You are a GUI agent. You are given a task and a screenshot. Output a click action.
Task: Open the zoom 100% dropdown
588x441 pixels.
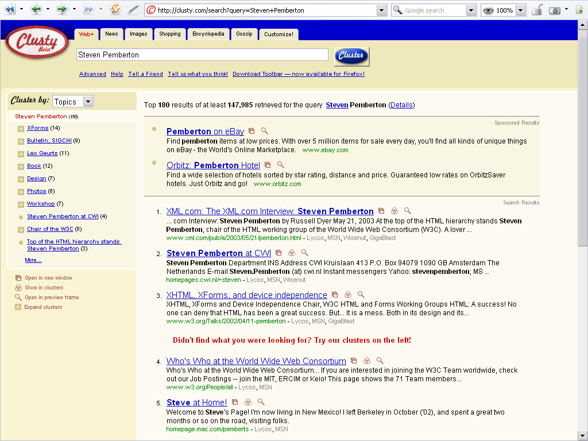click(x=520, y=10)
